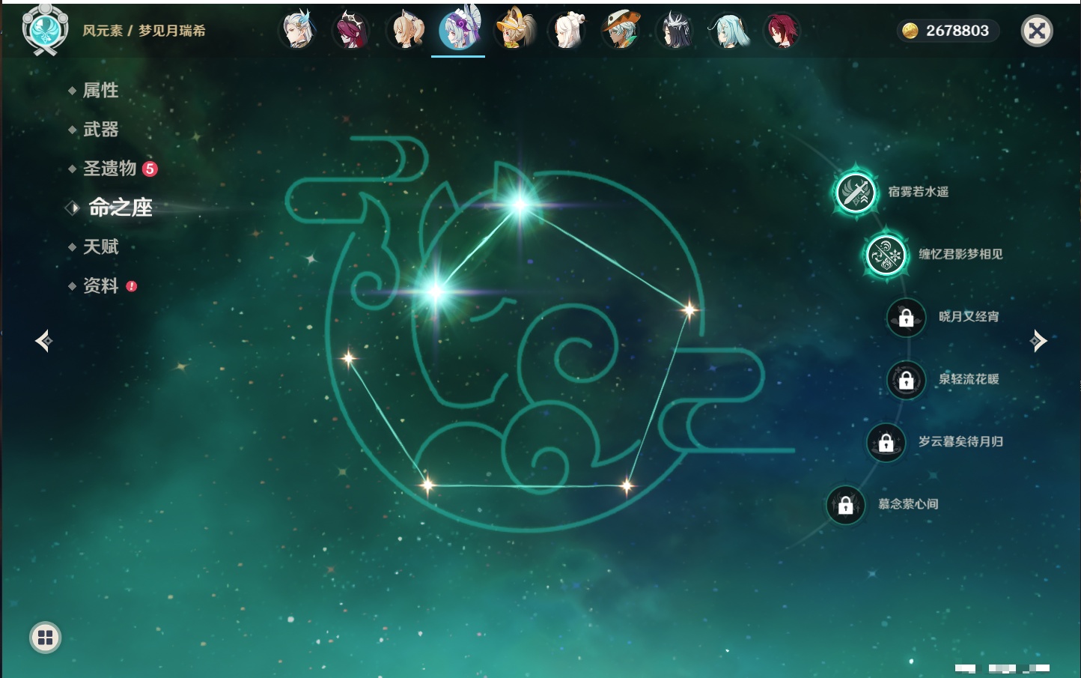Image resolution: width=1081 pixels, height=678 pixels.
Task: Click the 岁云暮矣待月归 constellation label
Action: coord(960,441)
